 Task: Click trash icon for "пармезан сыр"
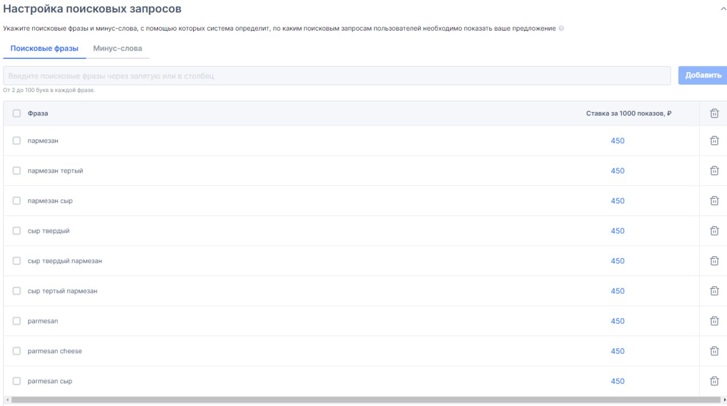715,201
